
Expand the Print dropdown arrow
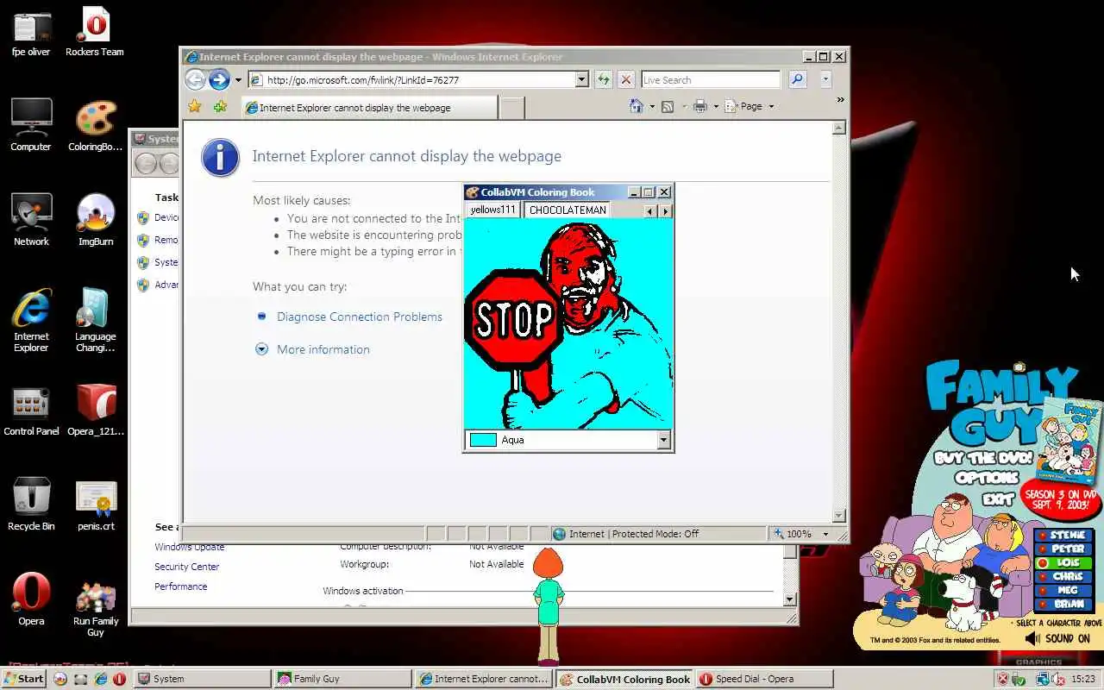716,107
